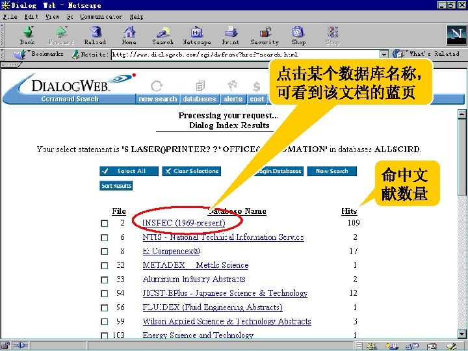Open the File menu
The image size is (468, 351).
10,17
